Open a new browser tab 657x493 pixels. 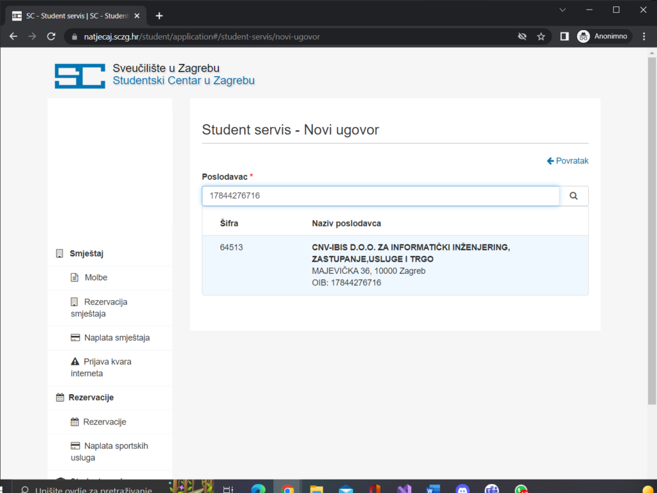(159, 16)
